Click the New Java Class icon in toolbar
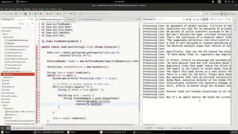This screenshot has height=134, width=238. [x=51, y=14]
